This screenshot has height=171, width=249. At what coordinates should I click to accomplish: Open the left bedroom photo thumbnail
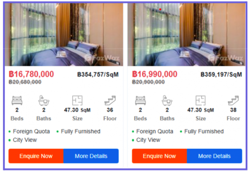[x=64, y=35]
